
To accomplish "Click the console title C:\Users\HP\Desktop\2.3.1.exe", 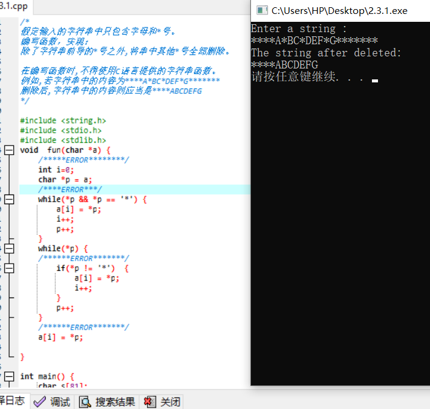I will click(x=339, y=11).
